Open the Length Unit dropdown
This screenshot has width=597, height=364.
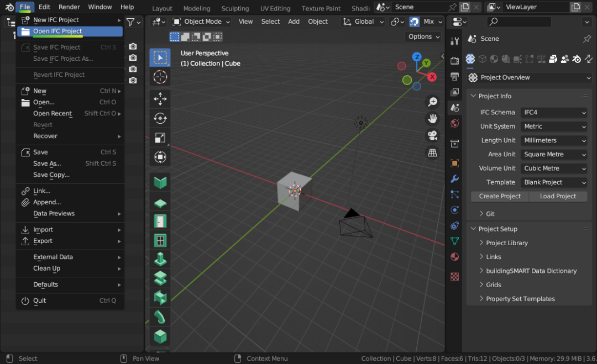(554, 140)
